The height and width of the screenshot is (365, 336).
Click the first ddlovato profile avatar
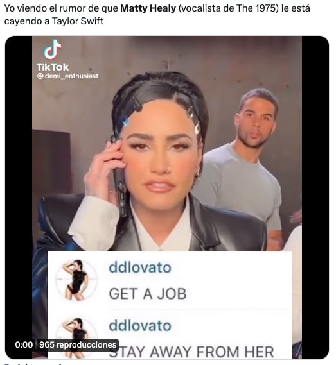click(76, 280)
